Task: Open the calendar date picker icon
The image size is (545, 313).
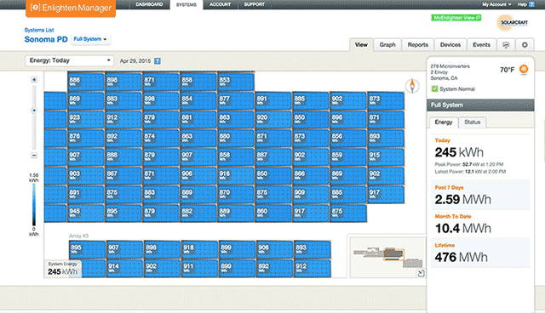Action: tap(158, 61)
